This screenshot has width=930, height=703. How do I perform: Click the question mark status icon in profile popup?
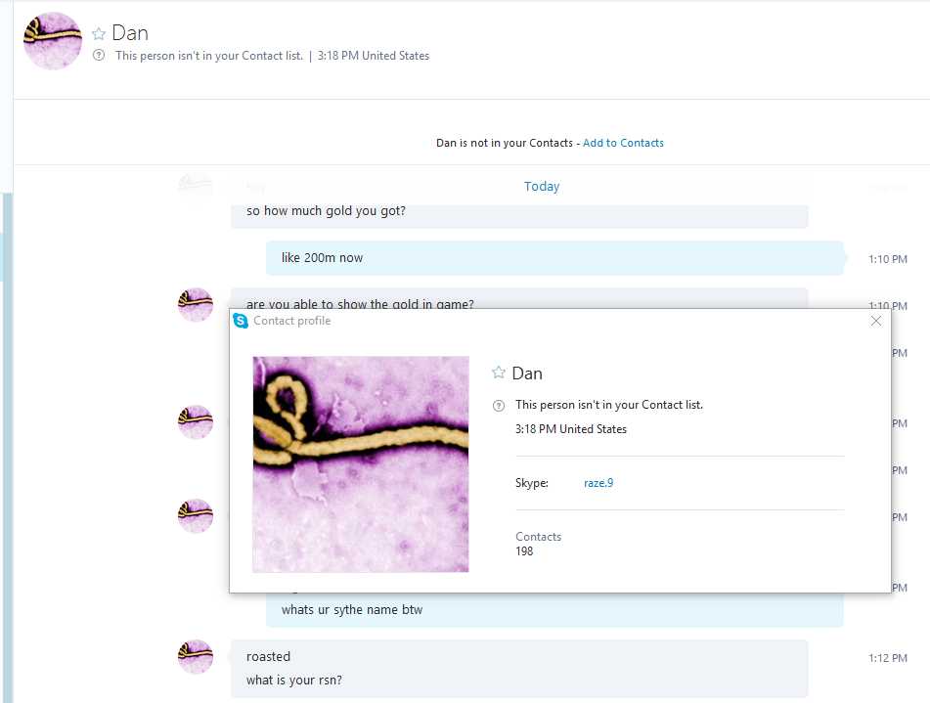(x=499, y=406)
